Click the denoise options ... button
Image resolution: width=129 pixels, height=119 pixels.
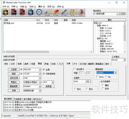[90, 81]
